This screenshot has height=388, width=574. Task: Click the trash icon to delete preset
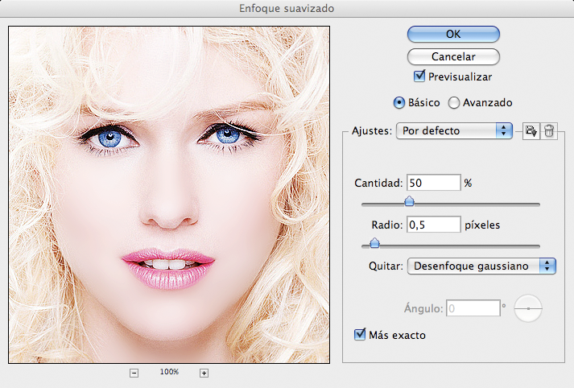coord(549,131)
